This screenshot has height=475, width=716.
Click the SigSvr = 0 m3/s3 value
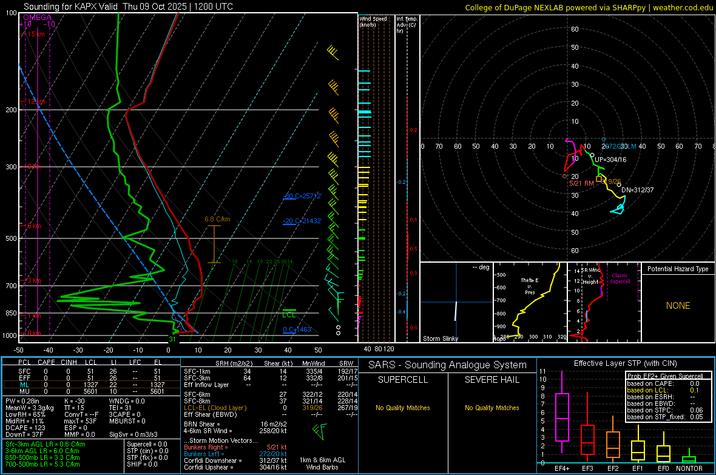[x=133, y=435]
